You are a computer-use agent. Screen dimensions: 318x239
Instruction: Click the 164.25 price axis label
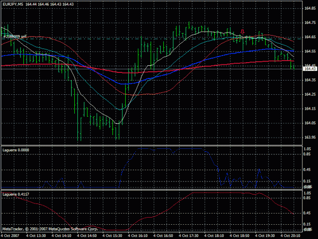pos(310,94)
